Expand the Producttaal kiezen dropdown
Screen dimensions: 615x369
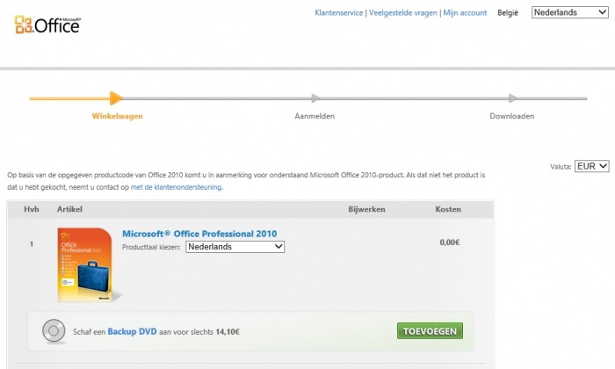(x=235, y=248)
